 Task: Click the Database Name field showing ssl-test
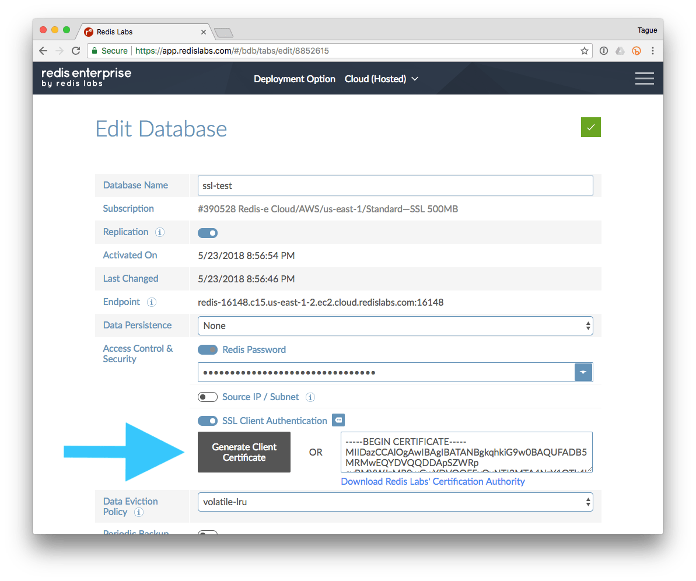click(394, 185)
